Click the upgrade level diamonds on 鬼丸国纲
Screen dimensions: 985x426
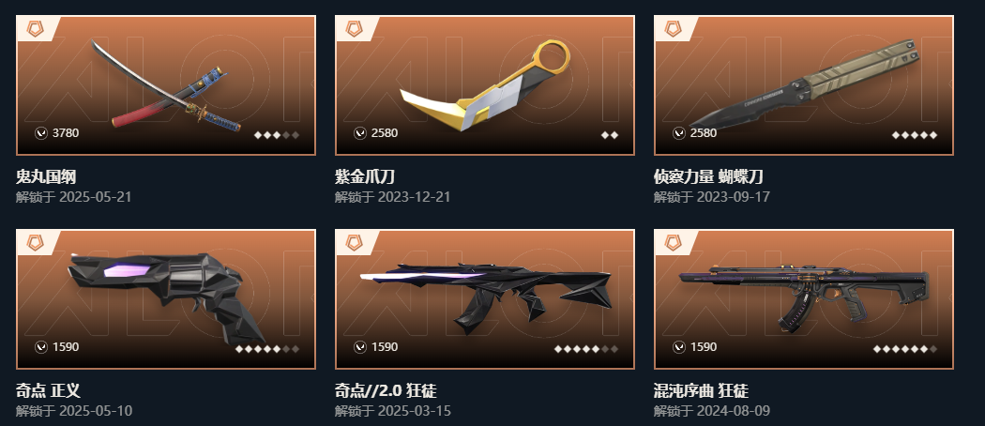[x=277, y=135]
